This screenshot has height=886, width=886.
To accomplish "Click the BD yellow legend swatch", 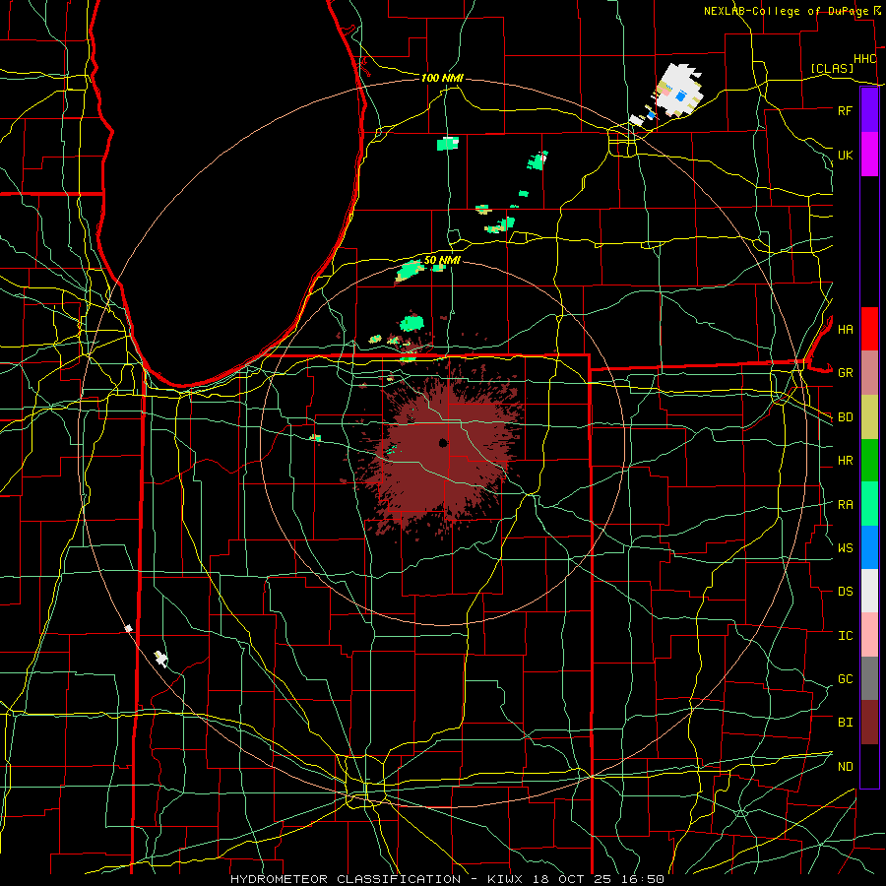I will point(869,417).
